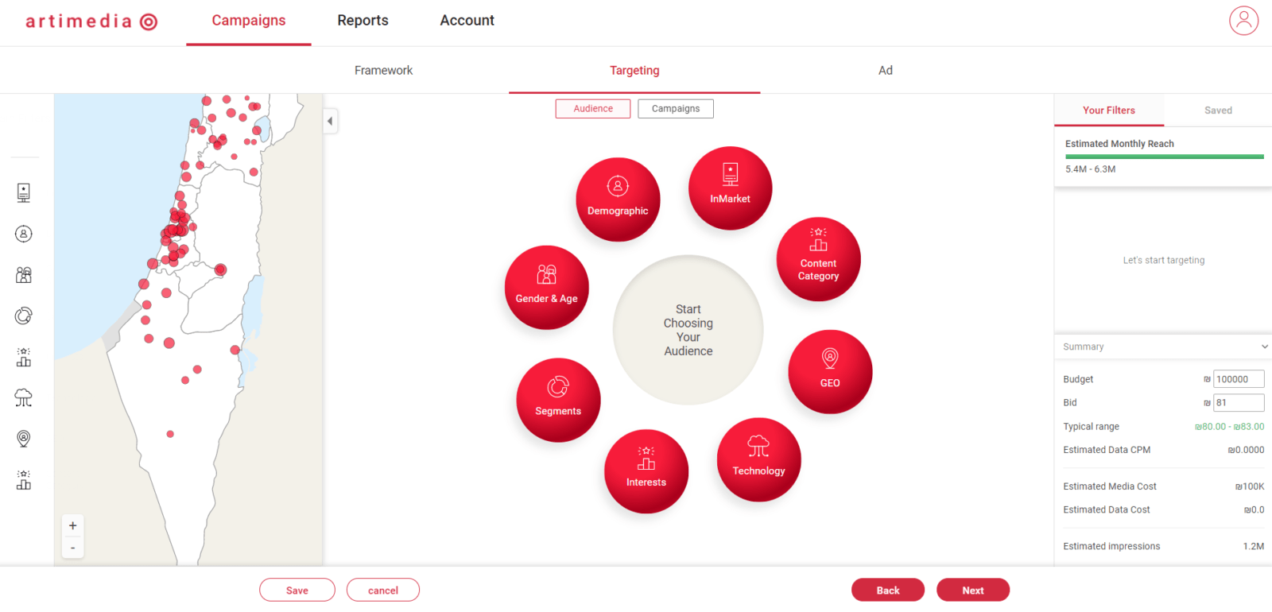Click the Back button

888,591
